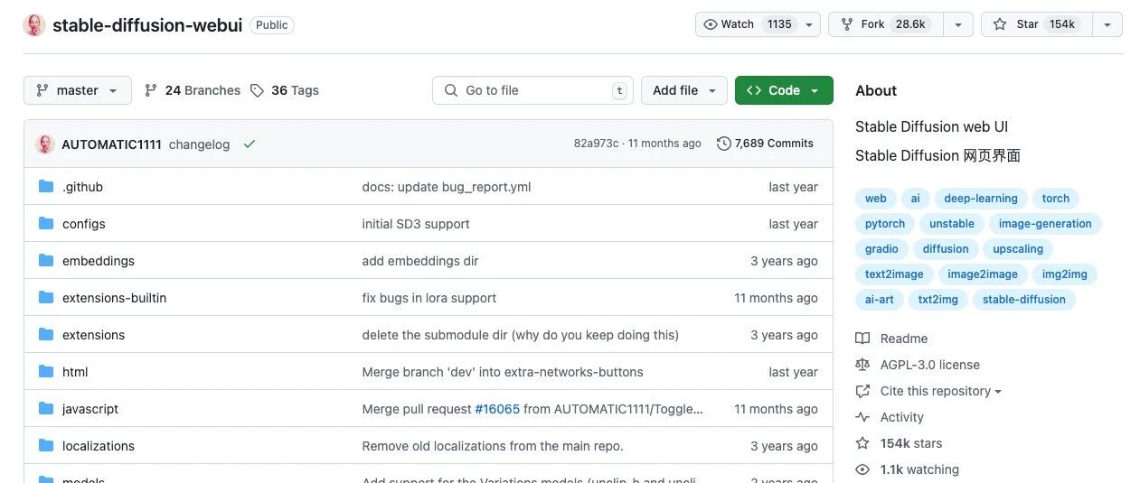Open the changelog commit message
The image size is (1140, 483).
pyautogui.click(x=199, y=144)
